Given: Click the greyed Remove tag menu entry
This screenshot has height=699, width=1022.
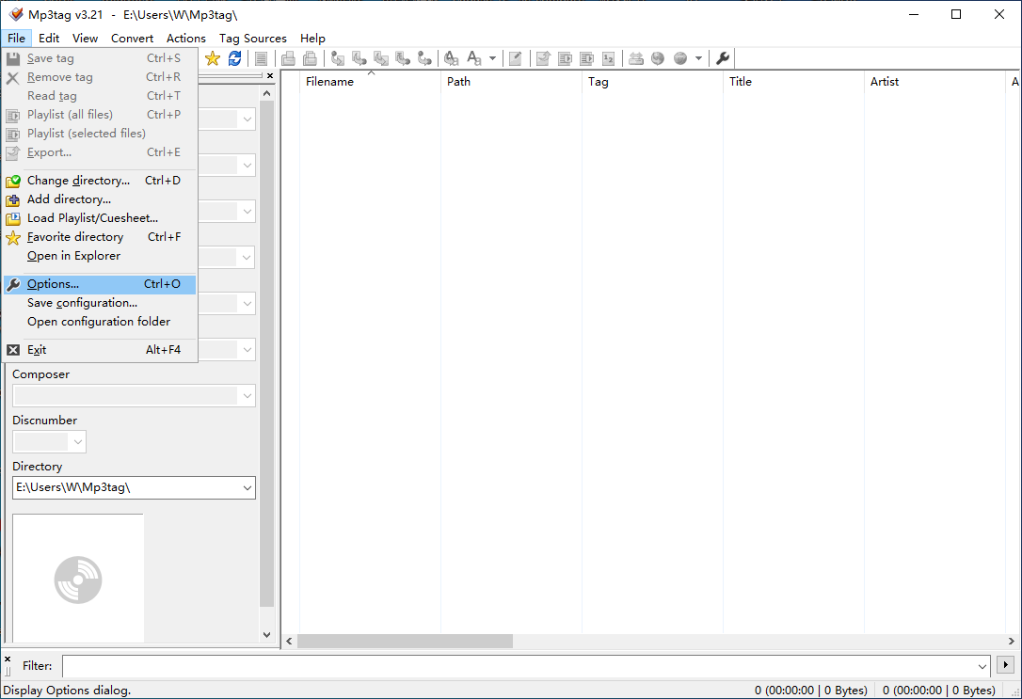Looking at the screenshot, I should (x=100, y=77).
